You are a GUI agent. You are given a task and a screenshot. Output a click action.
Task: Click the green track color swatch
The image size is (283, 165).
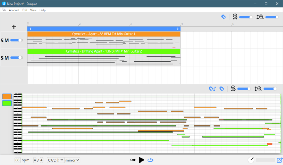tap(7, 103)
